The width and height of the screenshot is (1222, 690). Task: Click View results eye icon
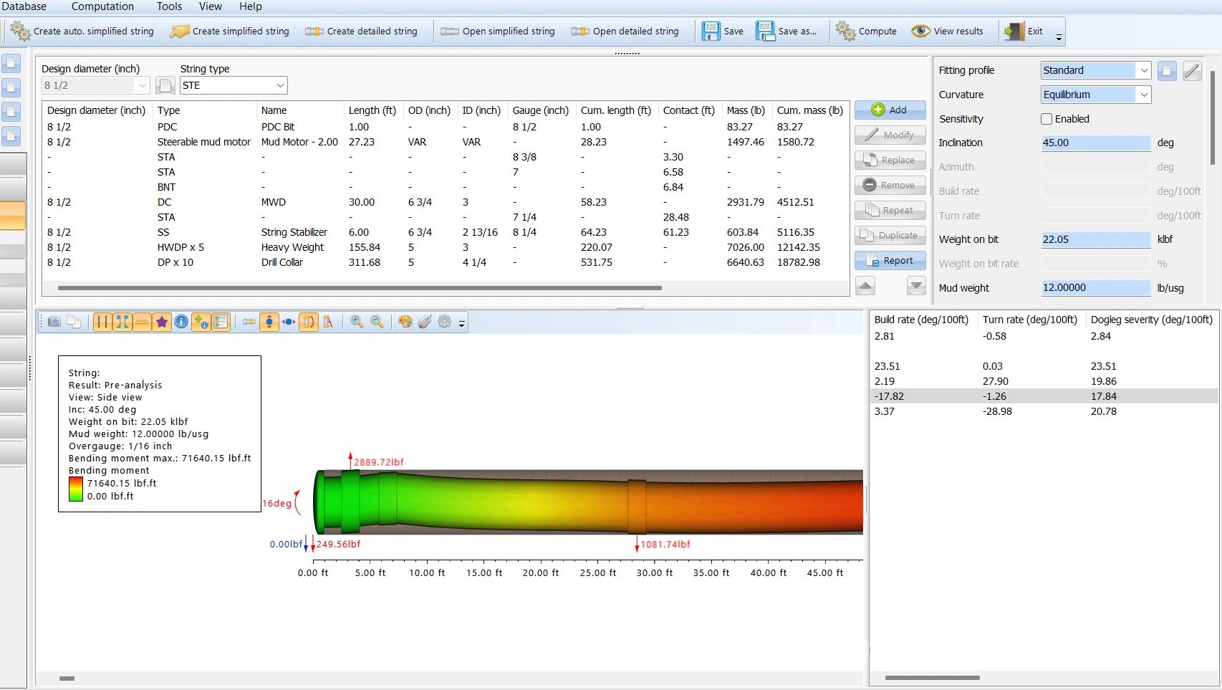947,31
